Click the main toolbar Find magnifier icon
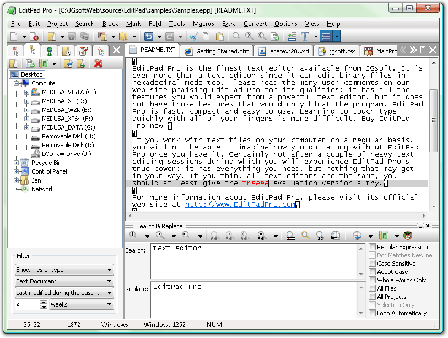Viewport: 448px width, 338px height. click(x=236, y=36)
